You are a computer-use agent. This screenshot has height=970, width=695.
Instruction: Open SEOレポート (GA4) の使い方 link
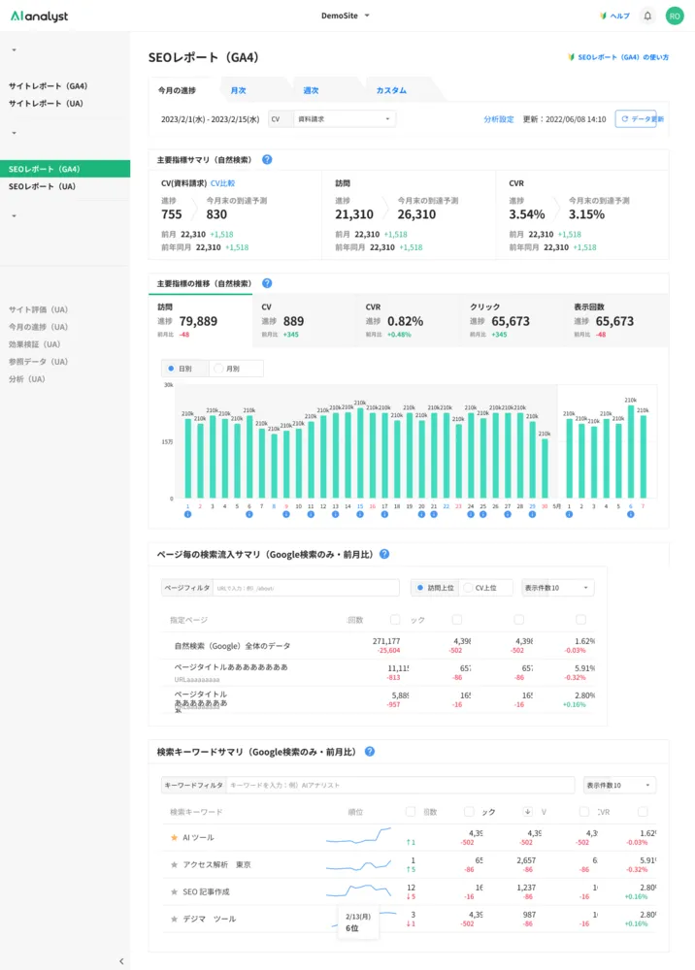click(618, 57)
